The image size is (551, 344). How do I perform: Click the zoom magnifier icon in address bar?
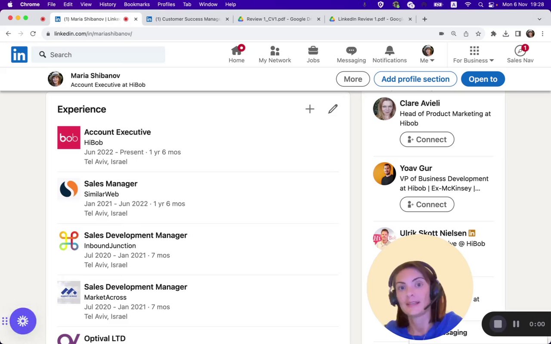coord(454,34)
